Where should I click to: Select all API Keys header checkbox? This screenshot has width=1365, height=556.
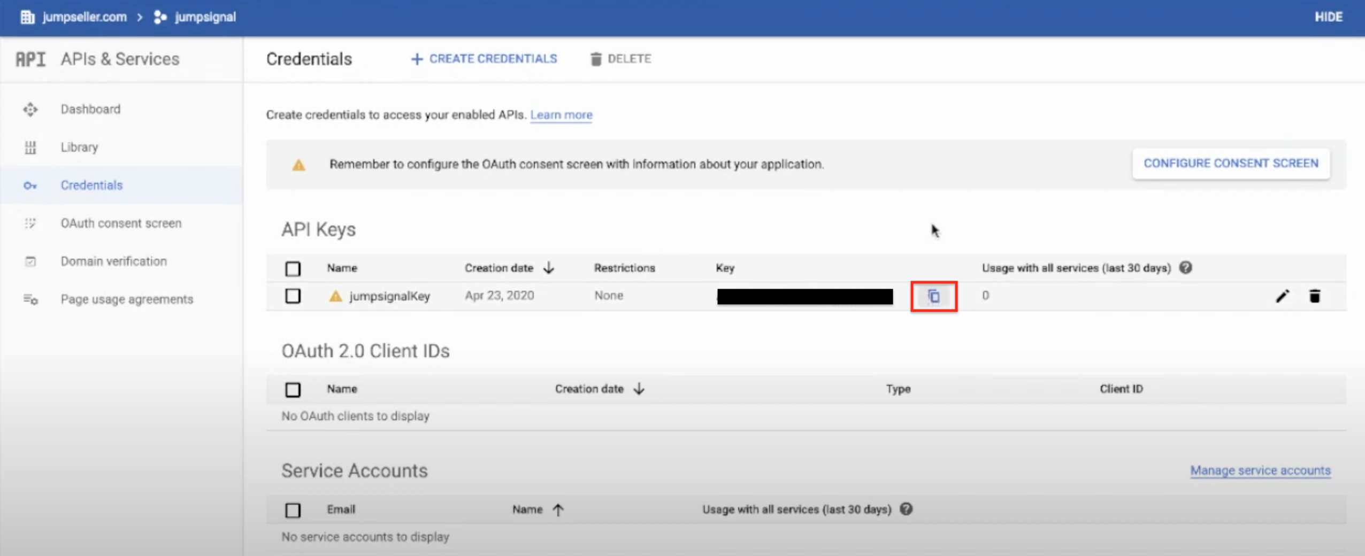pos(293,268)
